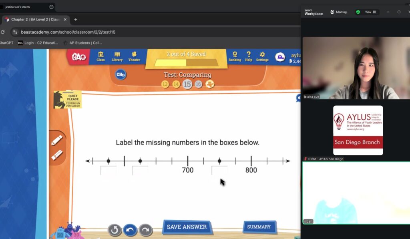The image size is (410, 239).
Task: Open the Theater icon
Action: point(134,56)
